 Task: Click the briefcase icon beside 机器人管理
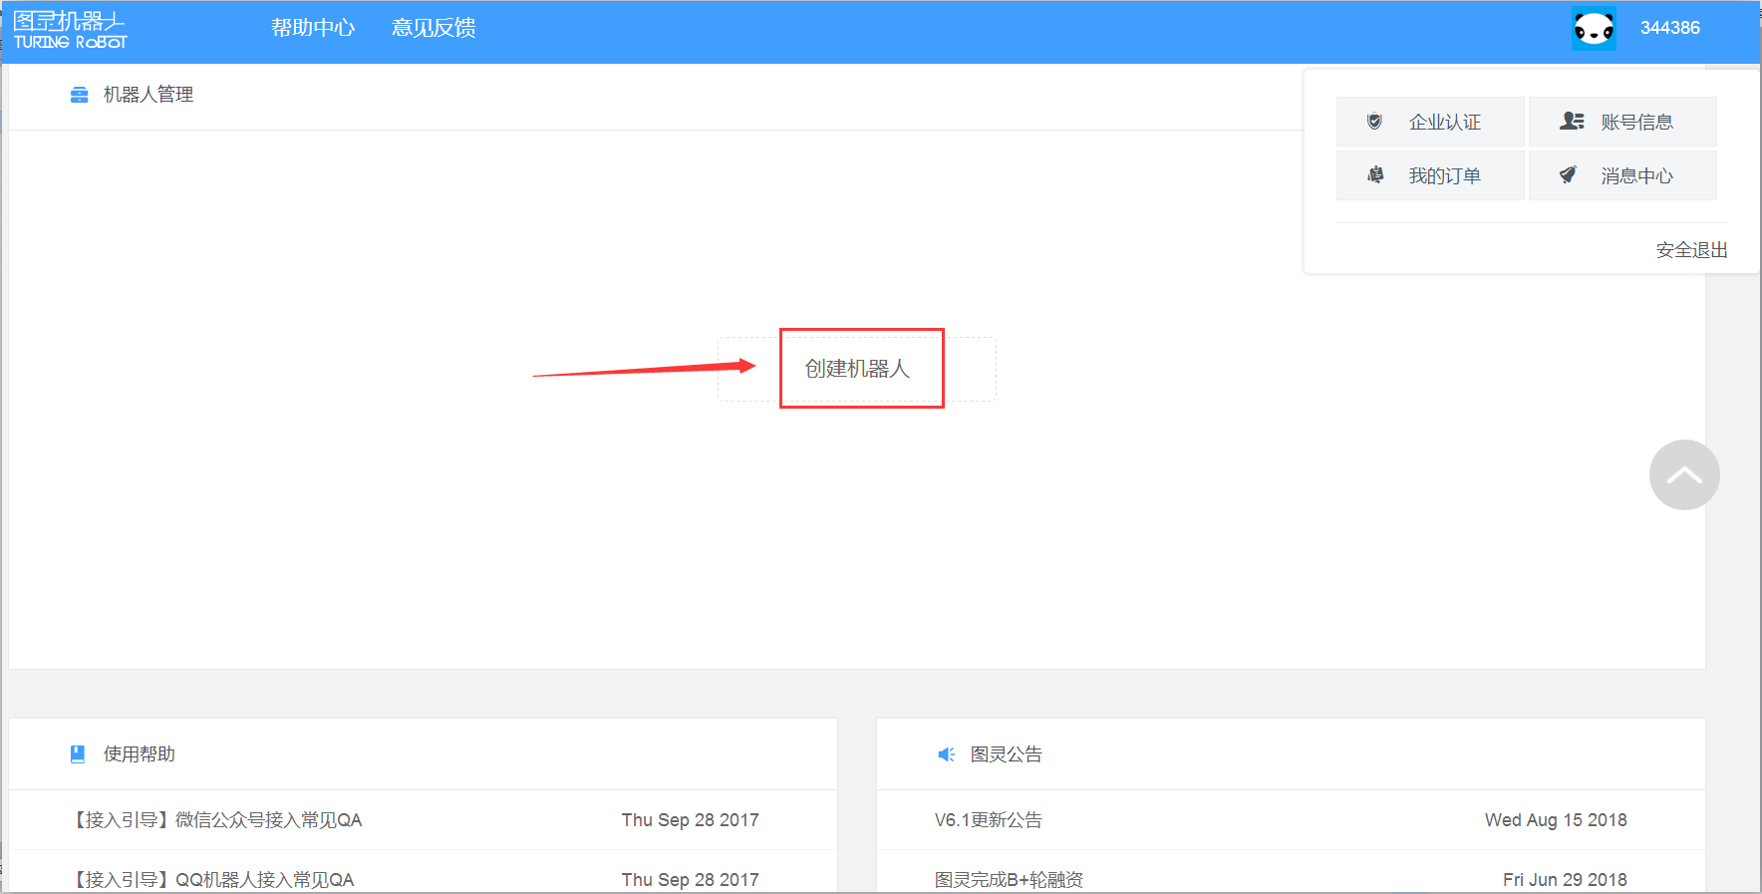[80, 95]
